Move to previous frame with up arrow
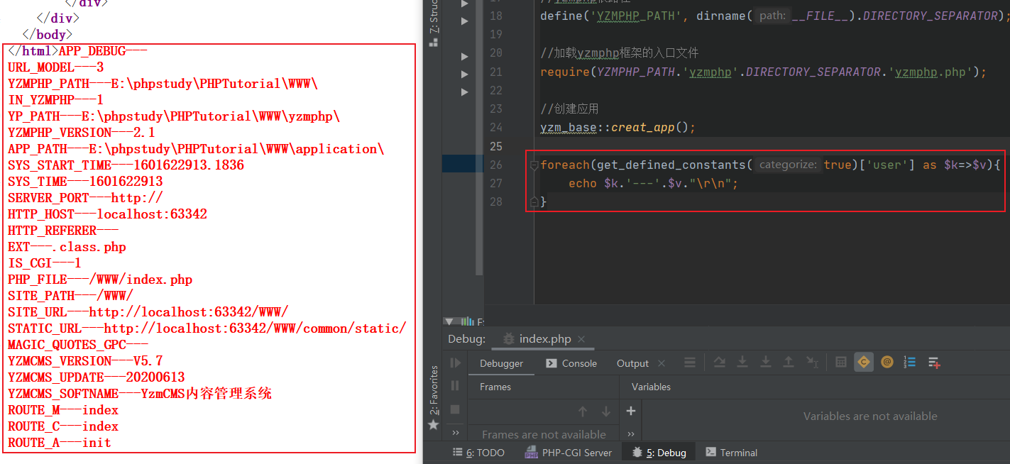The width and height of the screenshot is (1010, 464). click(x=583, y=411)
